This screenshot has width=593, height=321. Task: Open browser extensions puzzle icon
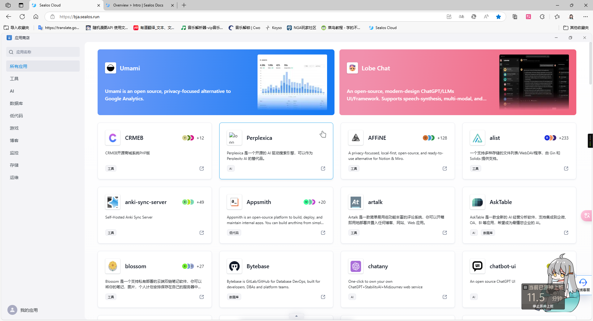pyautogui.click(x=542, y=17)
